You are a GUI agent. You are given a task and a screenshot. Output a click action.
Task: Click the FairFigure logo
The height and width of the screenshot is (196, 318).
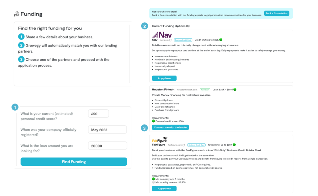159,140
